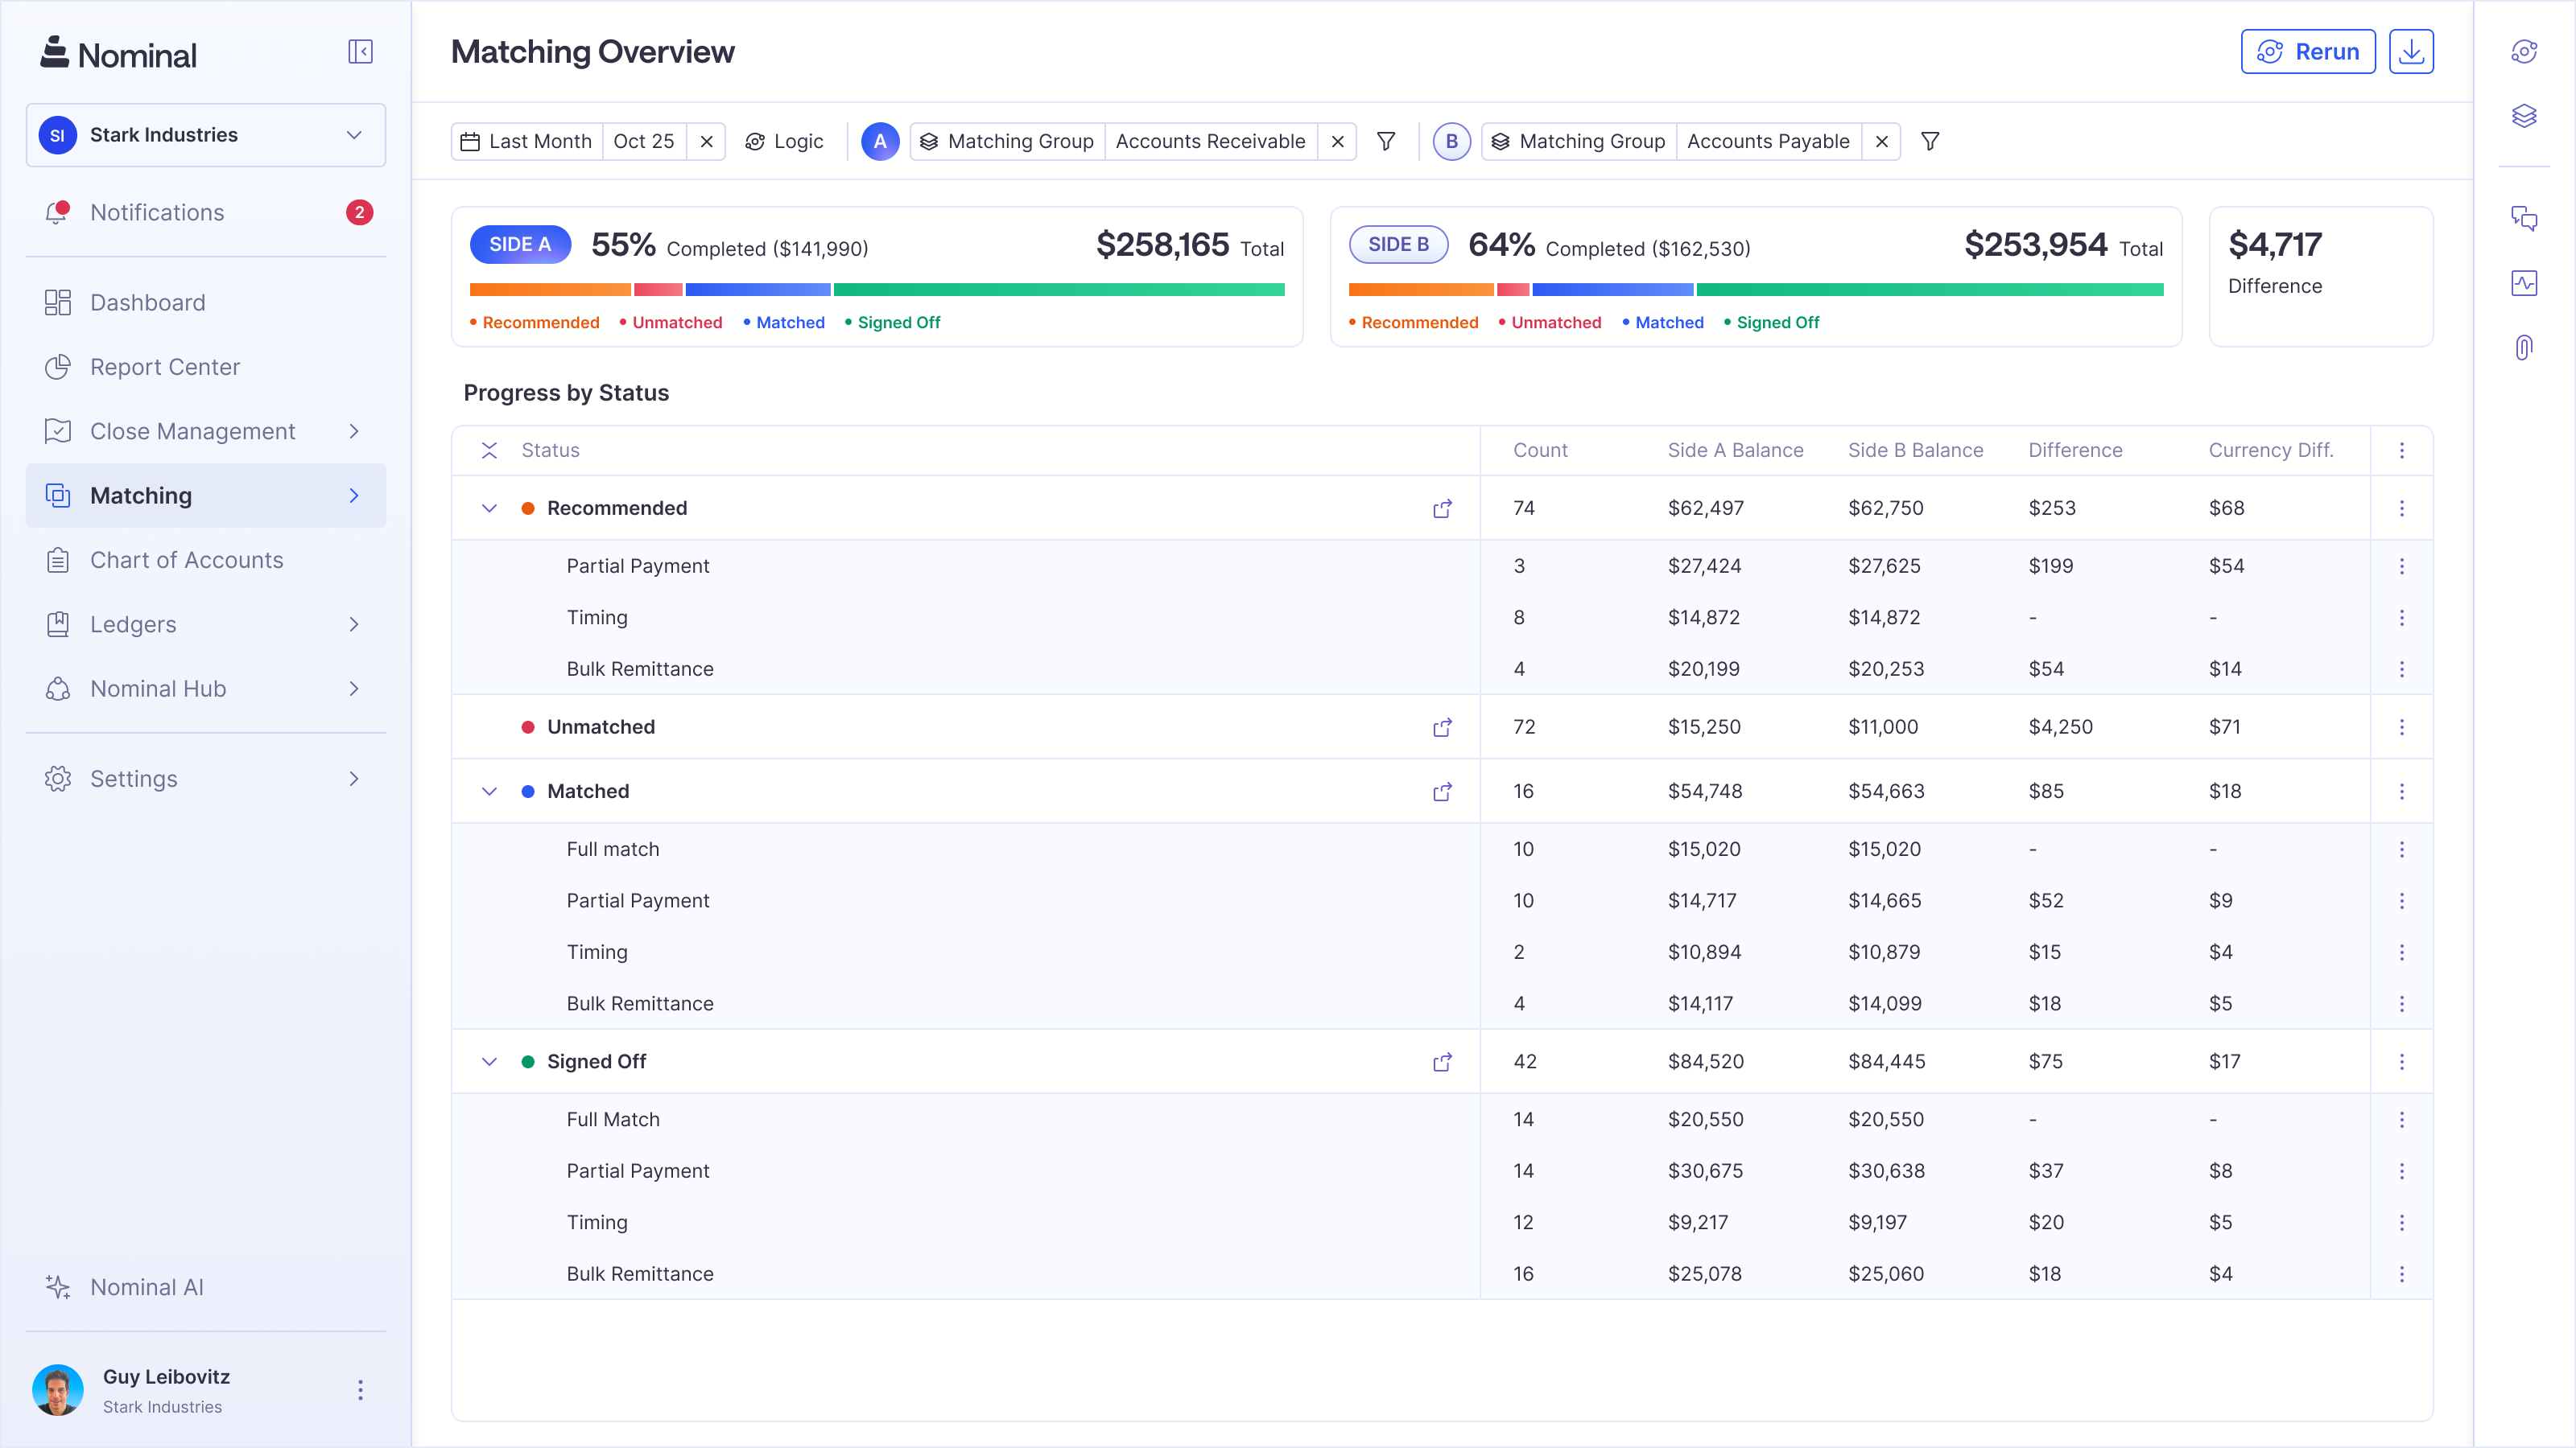Open the activity monitor panel icon
Image resolution: width=2576 pixels, height=1448 pixels.
click(x=2524, y=283)
